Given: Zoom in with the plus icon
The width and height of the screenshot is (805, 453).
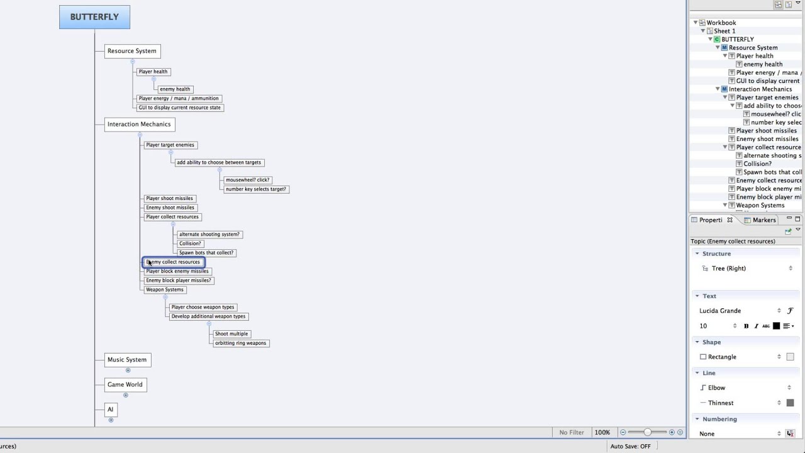Looking at the screenshot, I should point(672,432).
